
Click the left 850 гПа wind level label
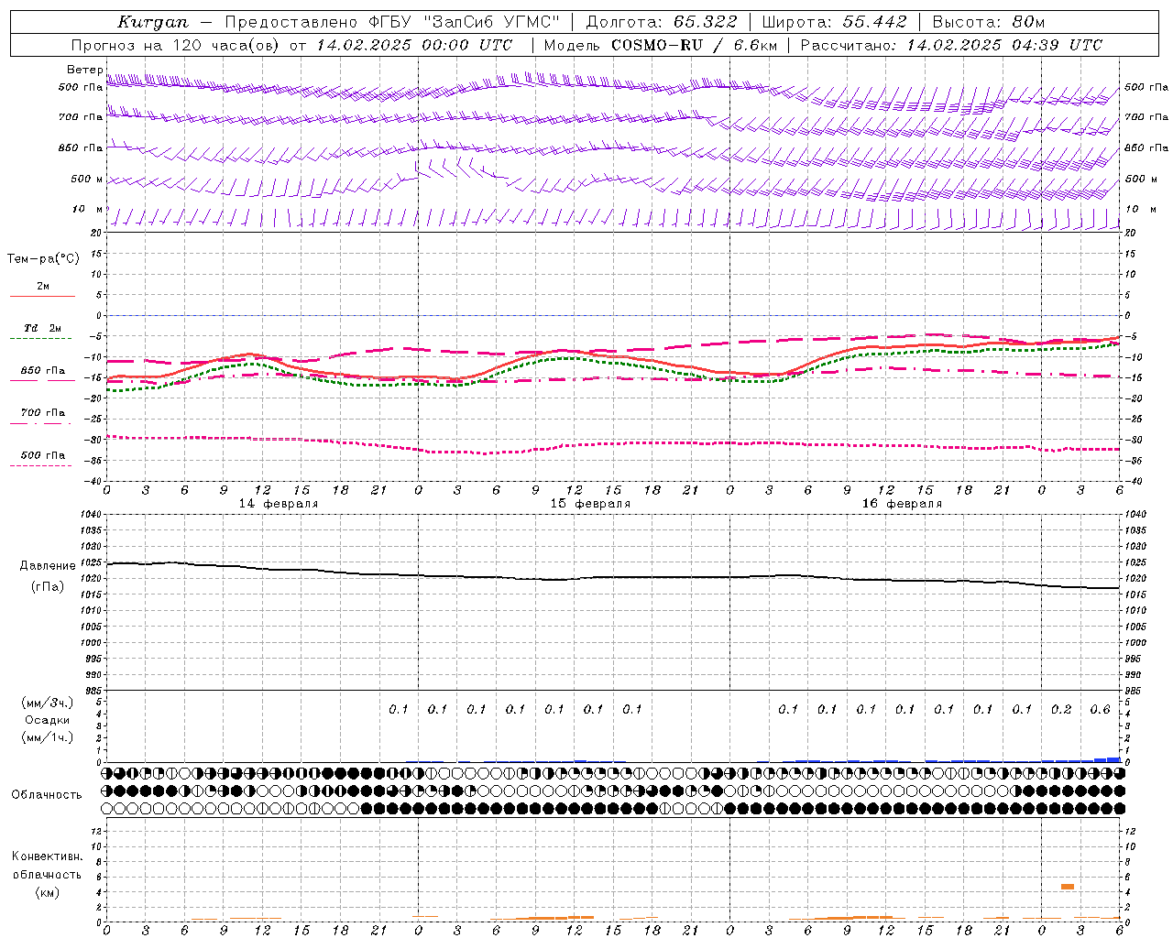click(81, 147)
